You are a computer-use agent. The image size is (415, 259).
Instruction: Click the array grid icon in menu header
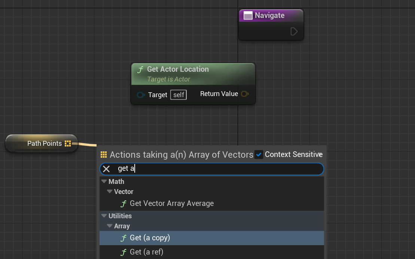pos(104,155)
